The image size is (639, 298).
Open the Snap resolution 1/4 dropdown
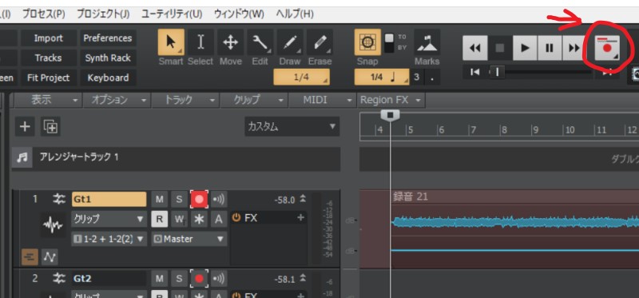coord(382,77)
